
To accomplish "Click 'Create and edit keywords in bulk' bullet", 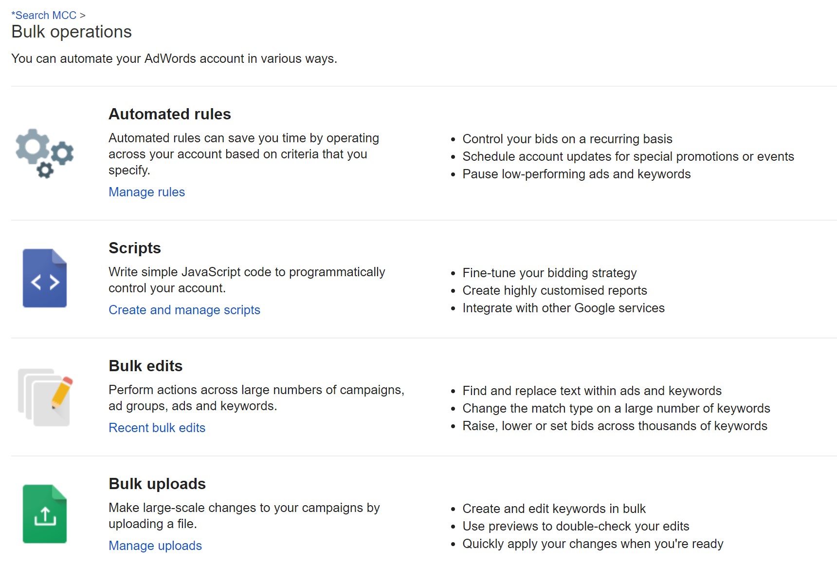I will click(554, 509).
